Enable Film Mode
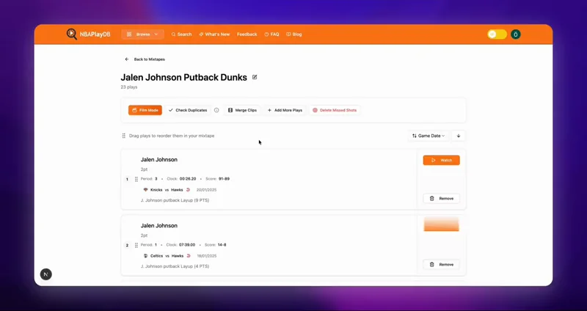 point(145,110)
